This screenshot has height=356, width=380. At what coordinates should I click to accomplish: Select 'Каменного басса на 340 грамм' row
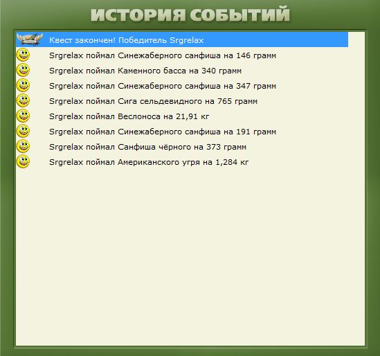(x=182, y=71)
